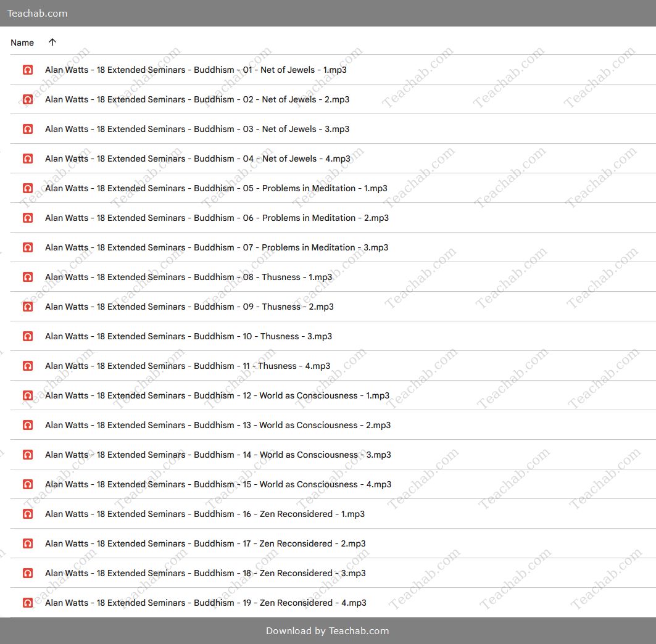Open file name "Buddhism - 03 - Net of Jewels - 3.mp3"

197,129
